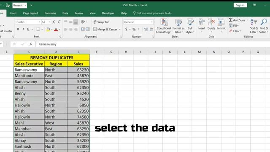The height and width of the screenshot is (152, 270).
Task: Increase font size icon
Action: [x=54, y=22]
